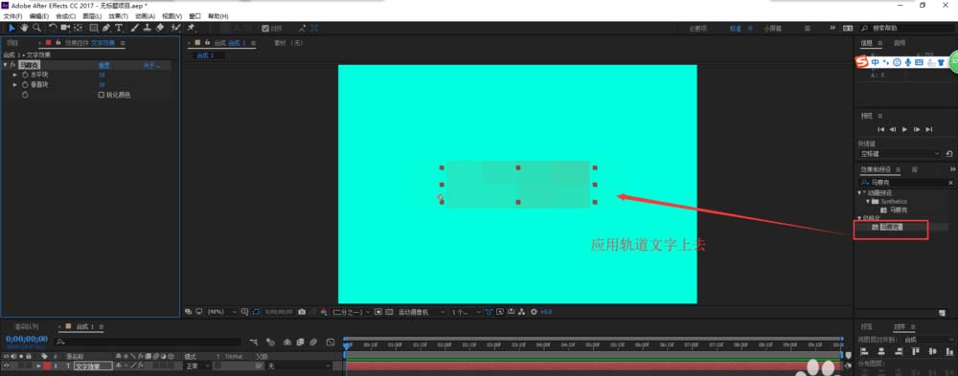Click the vertical blocks value 10
958x376 pixels.
pyautogui.click(x=102, y=85)
